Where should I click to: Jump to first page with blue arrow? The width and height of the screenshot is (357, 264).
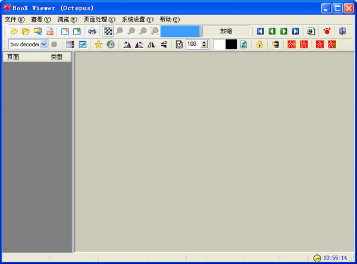pyautogui.click(x=260, y=31)
